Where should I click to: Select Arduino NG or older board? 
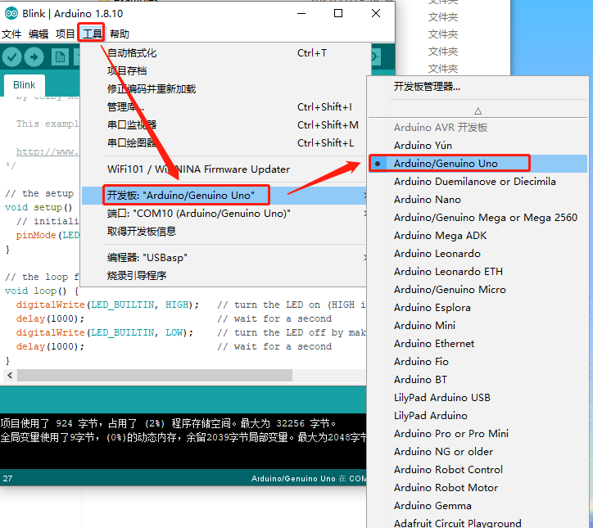coord(478,452)
